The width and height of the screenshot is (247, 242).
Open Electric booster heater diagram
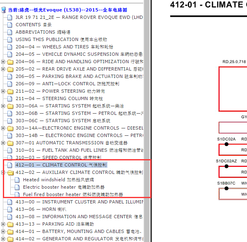pos(64,187)
